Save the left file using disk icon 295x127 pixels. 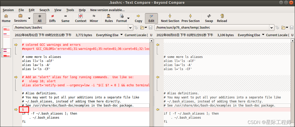click(150, 27)
